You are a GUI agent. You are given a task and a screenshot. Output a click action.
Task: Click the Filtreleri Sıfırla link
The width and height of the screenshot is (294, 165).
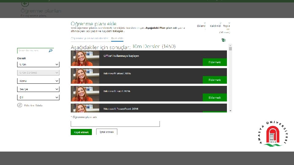coord(33,105)
